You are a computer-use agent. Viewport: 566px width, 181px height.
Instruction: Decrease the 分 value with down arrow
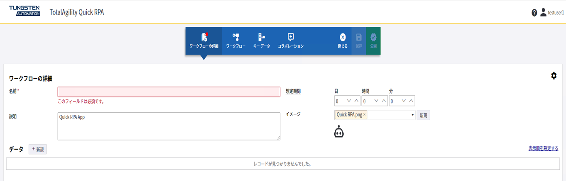404,101
